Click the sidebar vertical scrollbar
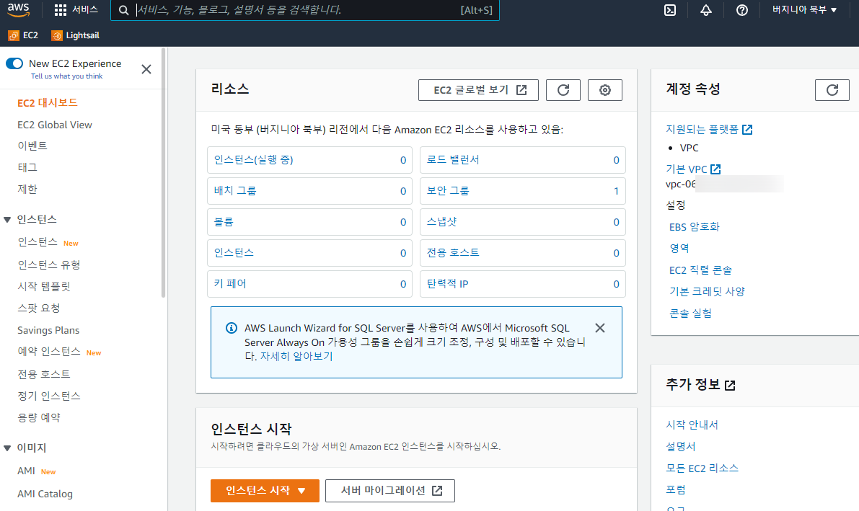This screenshot has width=859, height=511. (x=163, y=172)
